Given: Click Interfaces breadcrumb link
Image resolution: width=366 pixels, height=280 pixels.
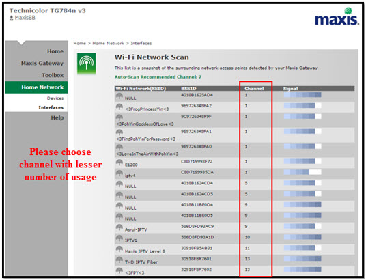Looking at the screenshot, I should [x=141, y=44].
